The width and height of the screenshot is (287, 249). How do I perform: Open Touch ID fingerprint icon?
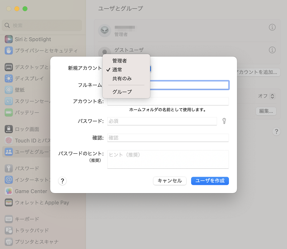coord(9,140)
